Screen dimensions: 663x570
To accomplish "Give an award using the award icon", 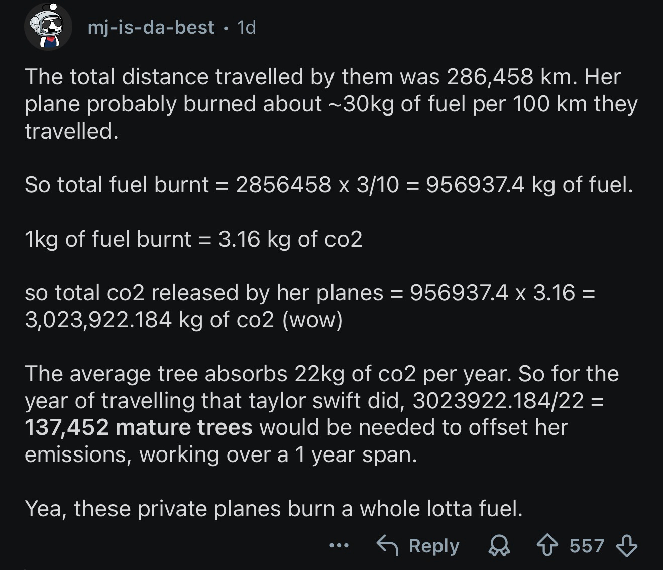I will pos(499,546).
